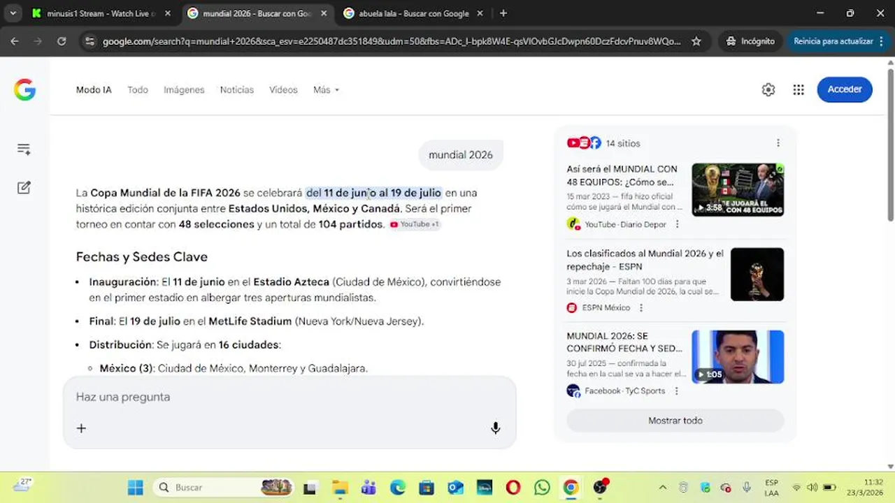Open Outlook from taskbar
Screen dimensions: 895x503
[x=456, y=487]
